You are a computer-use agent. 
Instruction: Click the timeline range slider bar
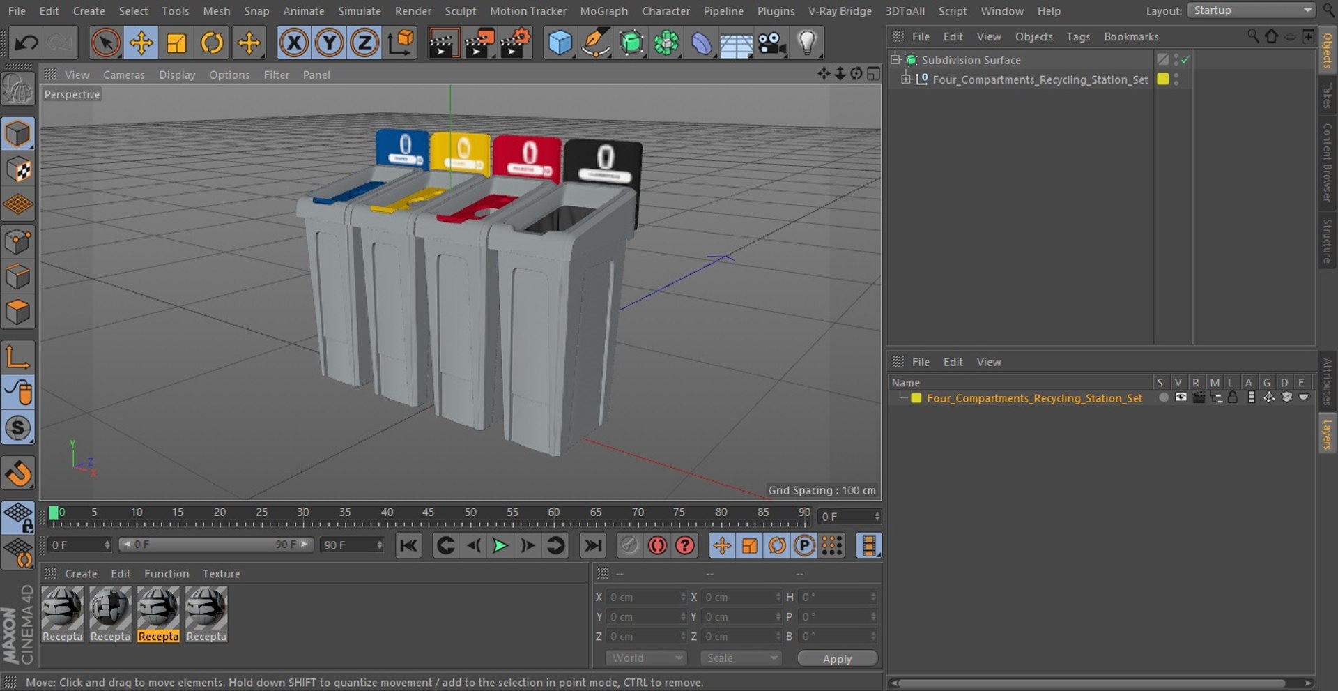(x=216, y=545)
